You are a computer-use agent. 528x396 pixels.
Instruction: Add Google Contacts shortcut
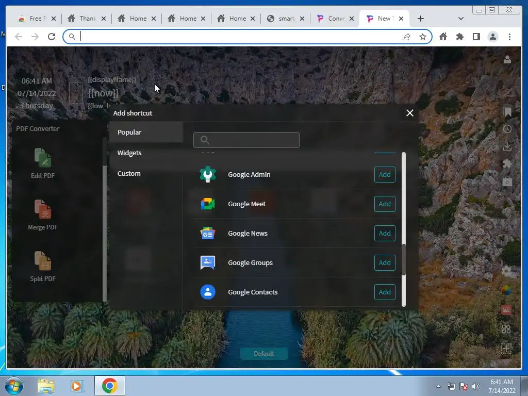tap(385, 292)
